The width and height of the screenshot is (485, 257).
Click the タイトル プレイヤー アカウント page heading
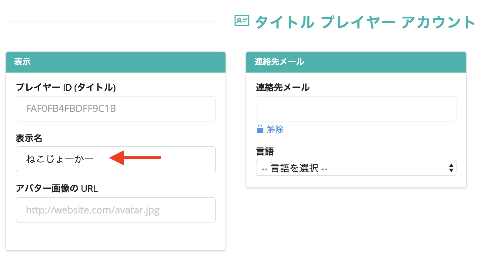365,22
